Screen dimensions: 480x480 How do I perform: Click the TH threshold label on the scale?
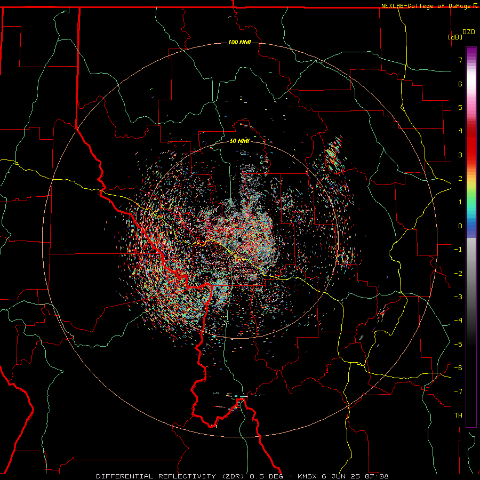point(458,415)
